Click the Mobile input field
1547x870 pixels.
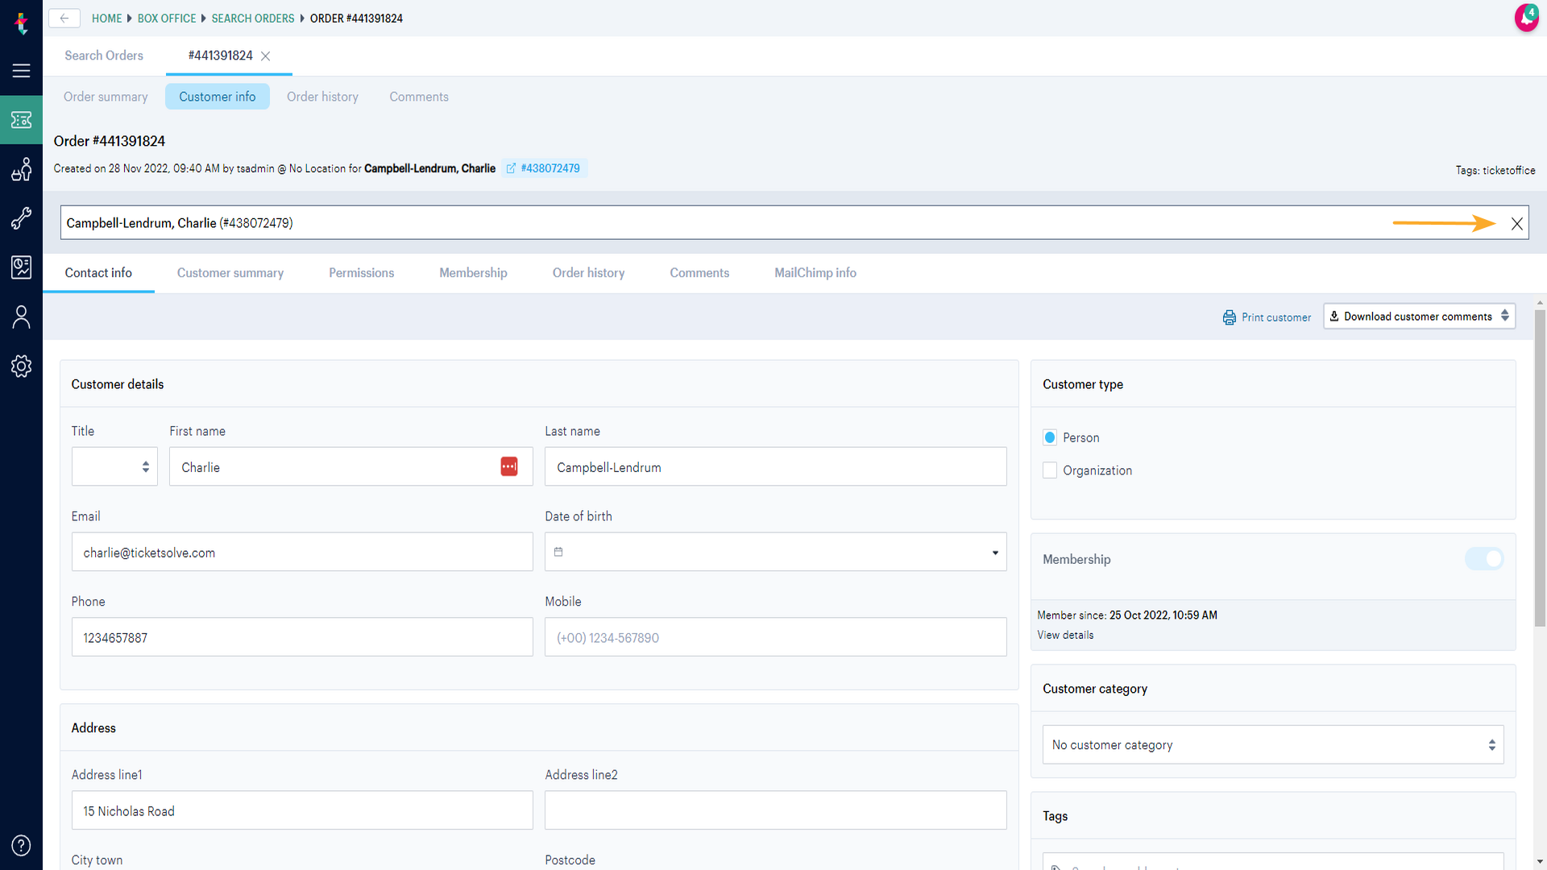tap(775, 637)
